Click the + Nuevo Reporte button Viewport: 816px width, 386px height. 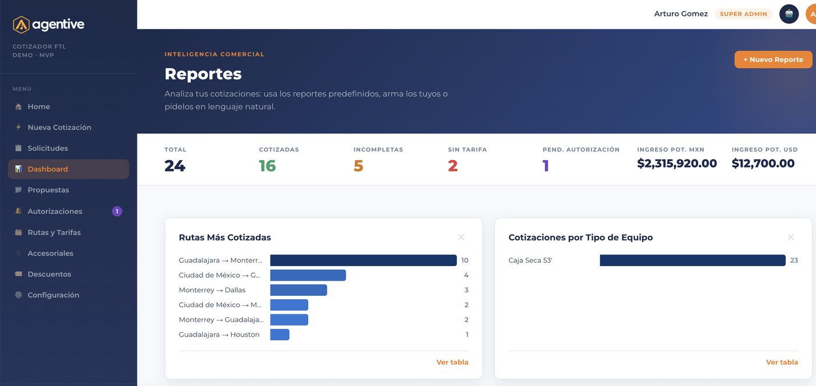(773, 59)
